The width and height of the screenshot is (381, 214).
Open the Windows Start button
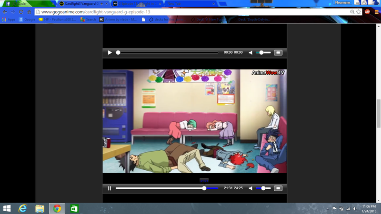[7, 208]
